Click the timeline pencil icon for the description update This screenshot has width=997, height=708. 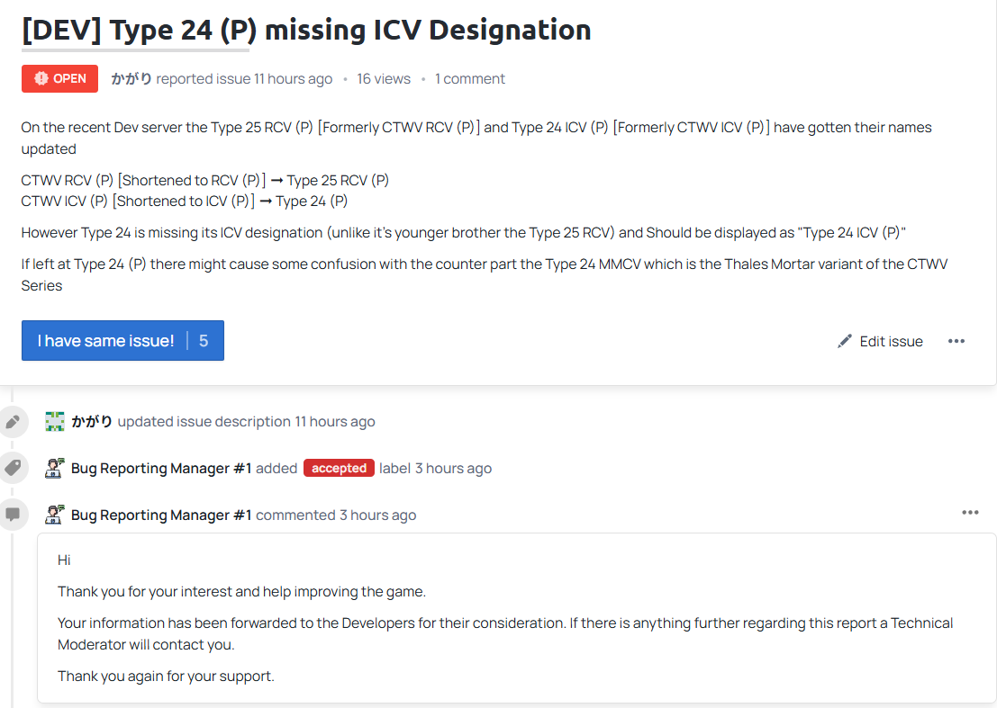pyautogui.click(x=13, y=421)
